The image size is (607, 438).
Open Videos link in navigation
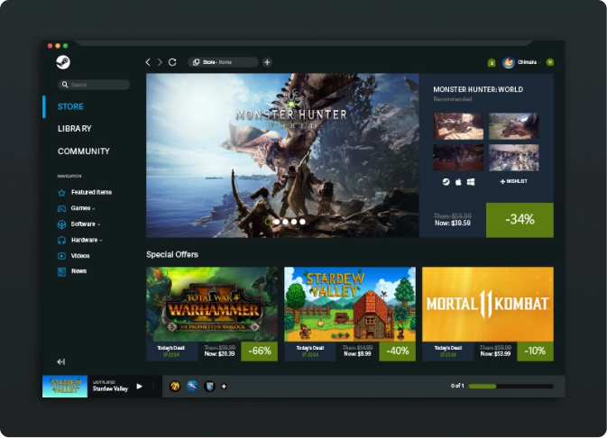coord(80,256)
